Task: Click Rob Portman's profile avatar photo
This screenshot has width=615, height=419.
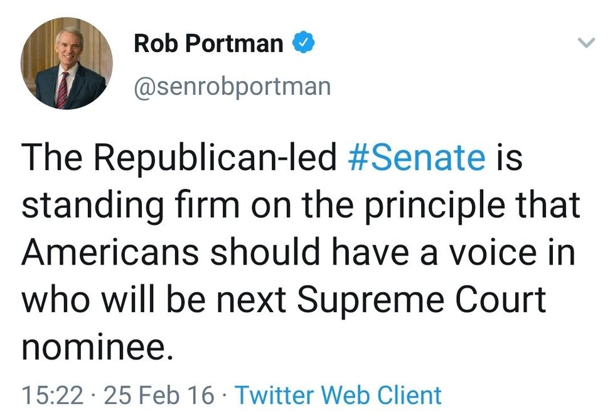Action: (67, 64)
